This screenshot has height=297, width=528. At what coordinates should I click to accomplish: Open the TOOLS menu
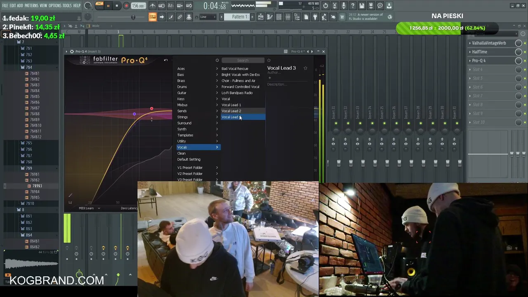tap(67, 6)
